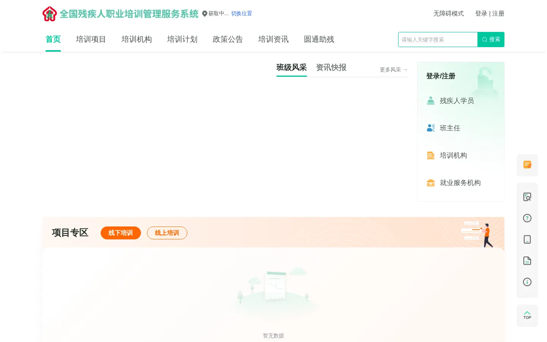Switch to the 资讯快报 tab

tap(331, 68)
